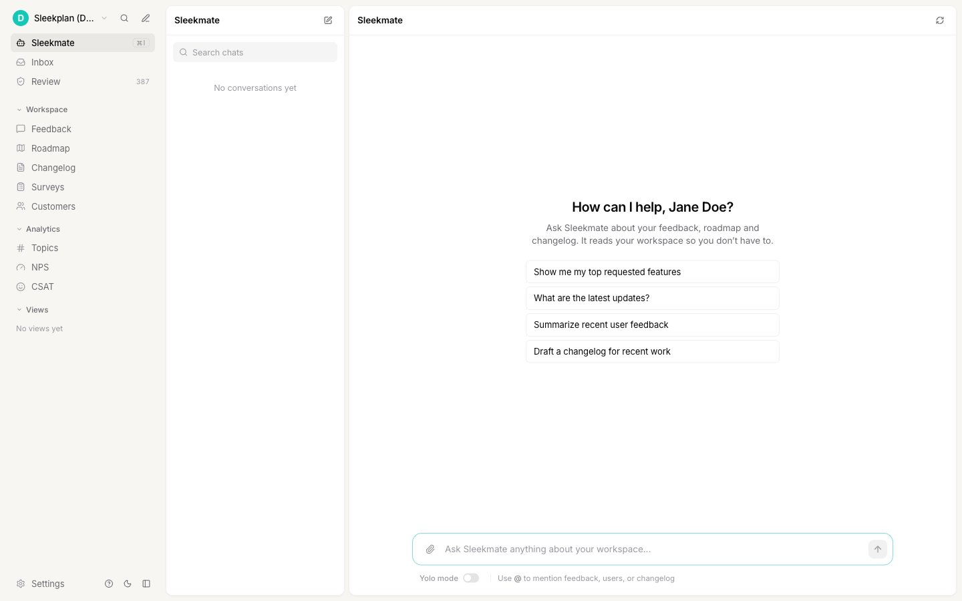
Task: Enable Yolo mode switch
Action: click(x=471, y=578)
